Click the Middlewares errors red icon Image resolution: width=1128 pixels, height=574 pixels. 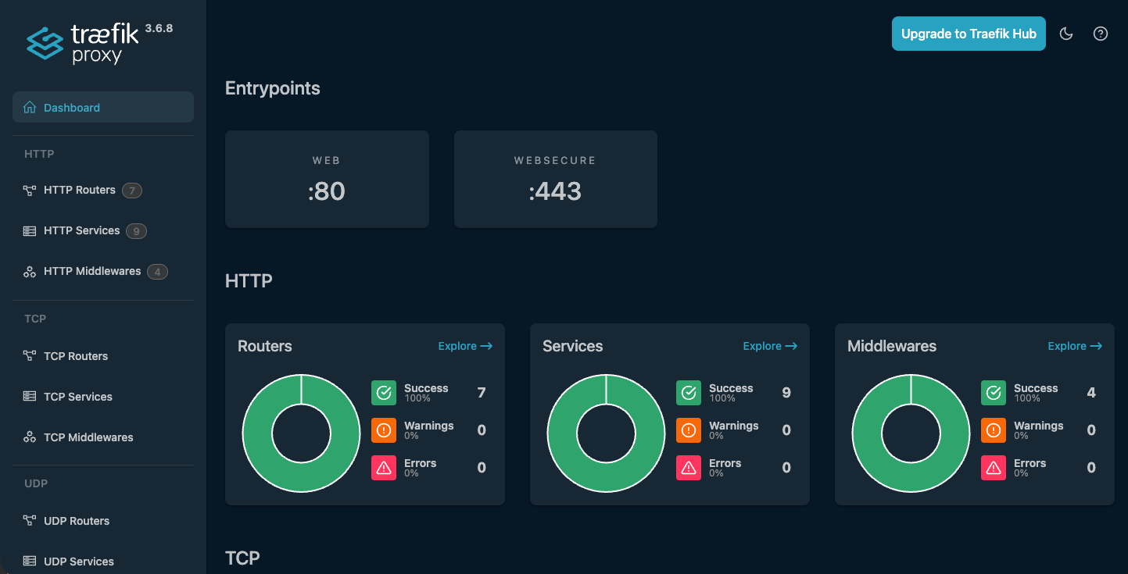(x=994, y=468)
